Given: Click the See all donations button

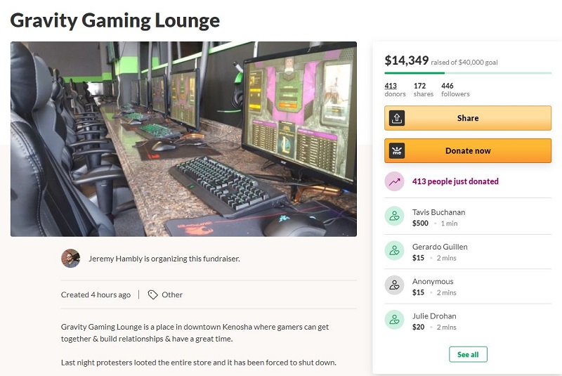Looking at the screenshot, I should pyautogui.click(x=468, y=354).
